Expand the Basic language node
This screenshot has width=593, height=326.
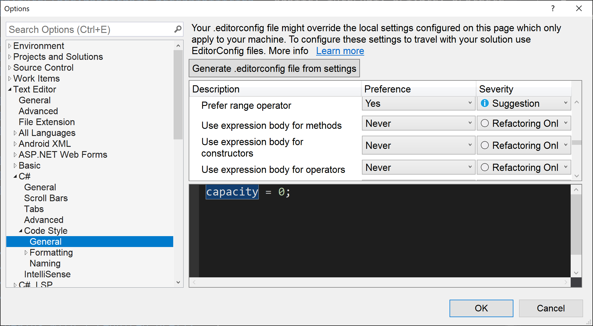pyautogui.click(x=15, y=165)
